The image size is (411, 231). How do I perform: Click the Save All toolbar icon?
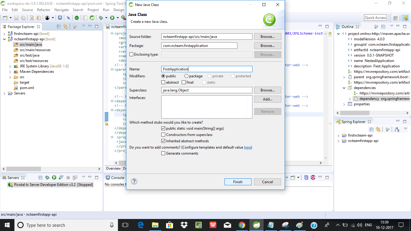point(23,17)
